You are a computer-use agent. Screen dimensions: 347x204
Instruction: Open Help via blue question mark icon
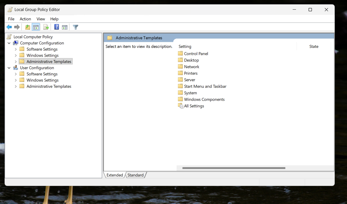click(x=57, y=27)
